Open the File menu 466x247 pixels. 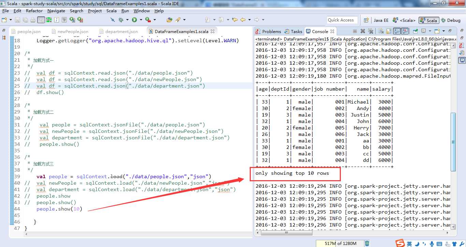click(5, 11)
